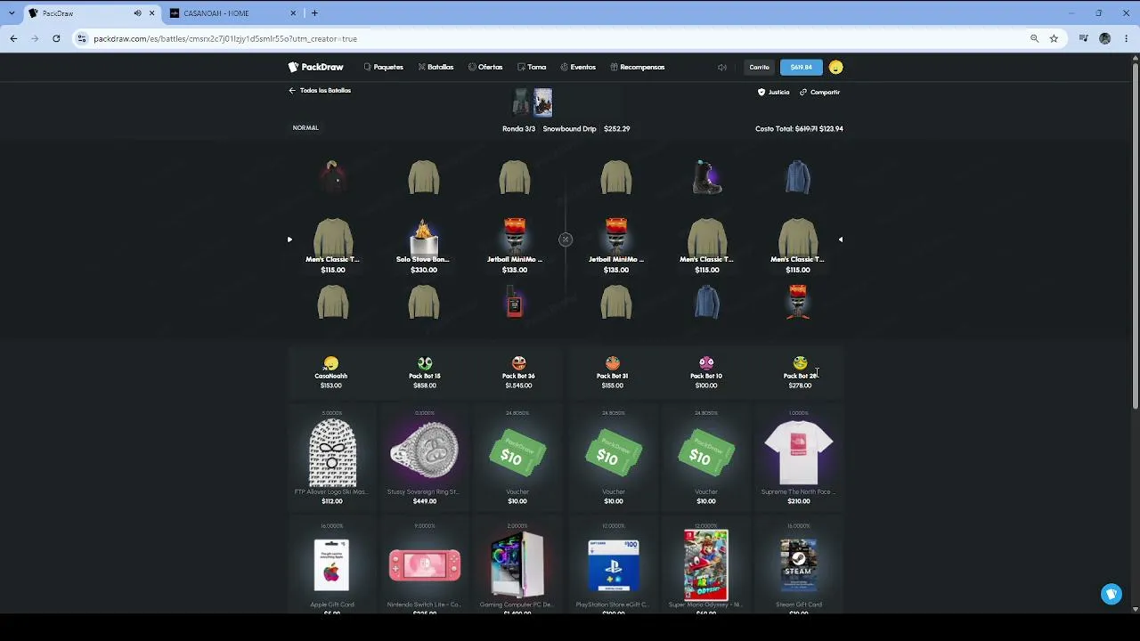Select the first pack thumbnail in the battle header
The width and height of the screenshot is (1140, 641).
pyautogui.click(x=522, y=102)
